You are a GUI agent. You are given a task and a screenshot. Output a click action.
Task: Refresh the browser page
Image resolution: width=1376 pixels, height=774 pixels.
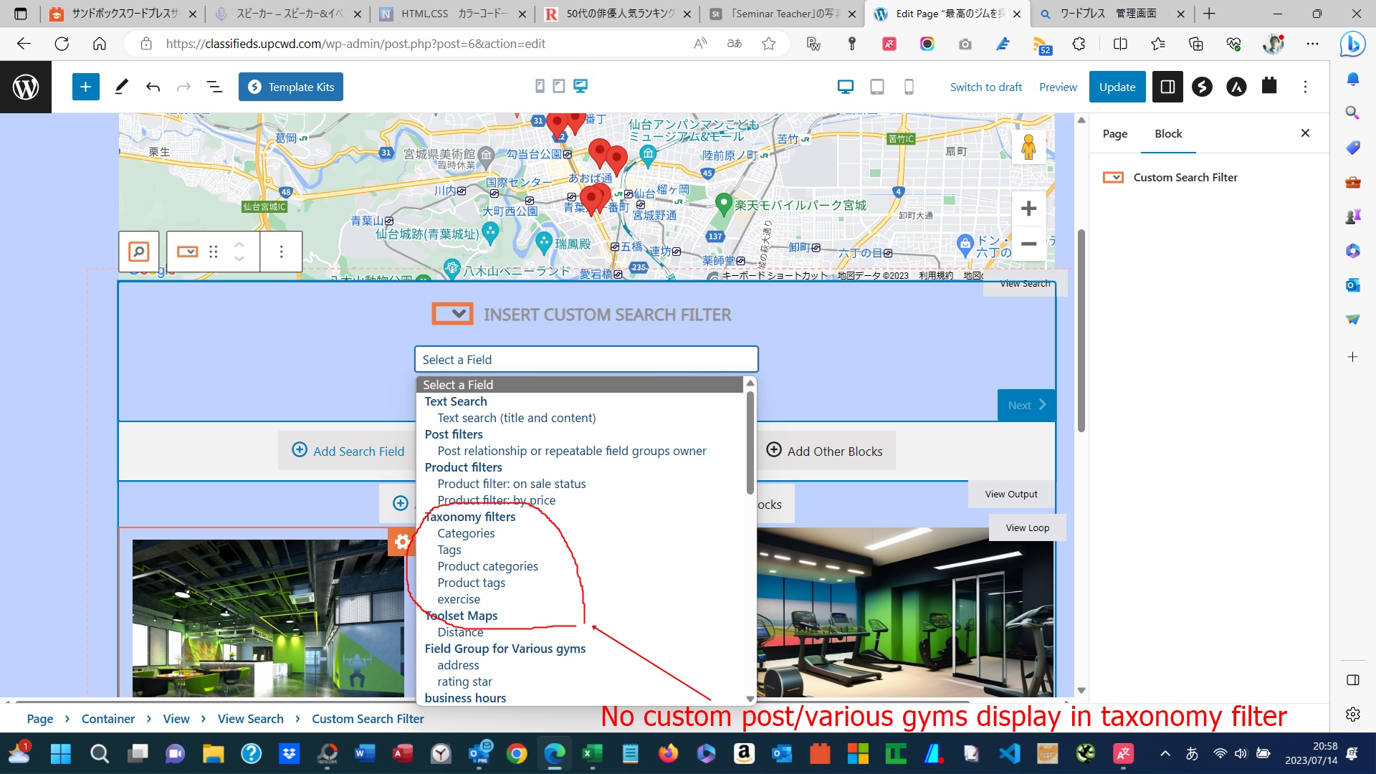click(x=62, y=44)
